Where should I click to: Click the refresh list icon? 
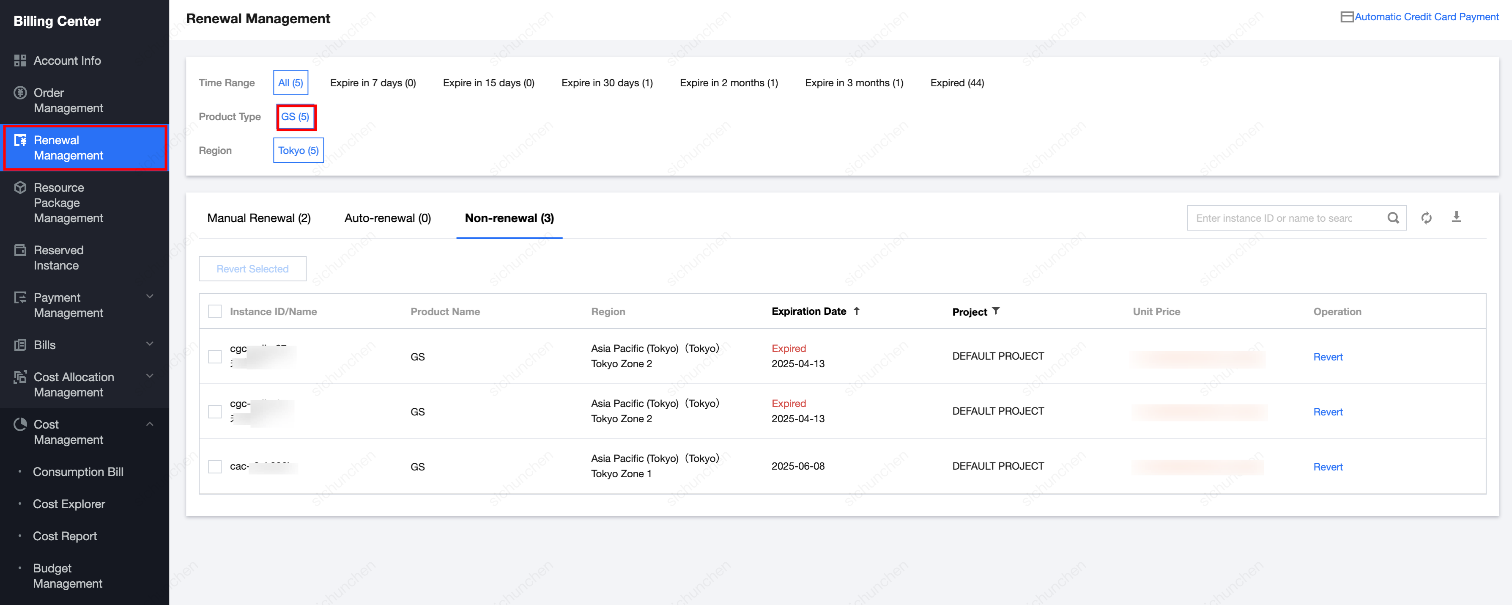pyautogui.click(x=1426, y=218)
